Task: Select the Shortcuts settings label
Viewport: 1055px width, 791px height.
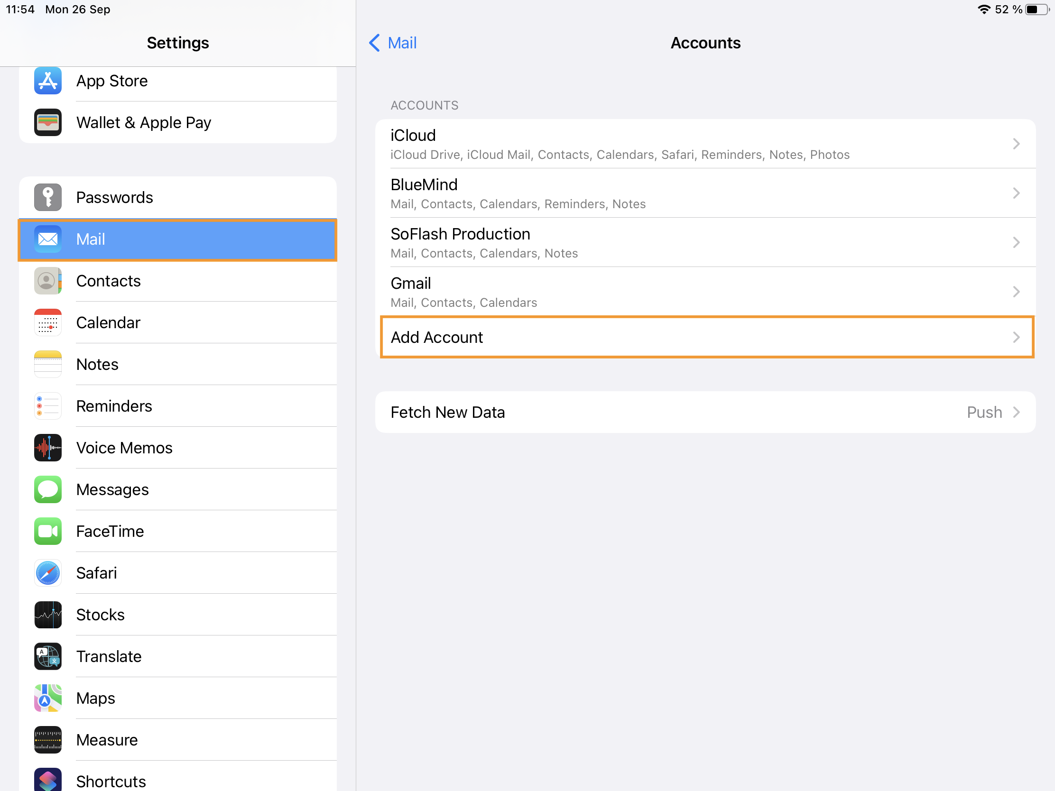Action: point(111,782)
